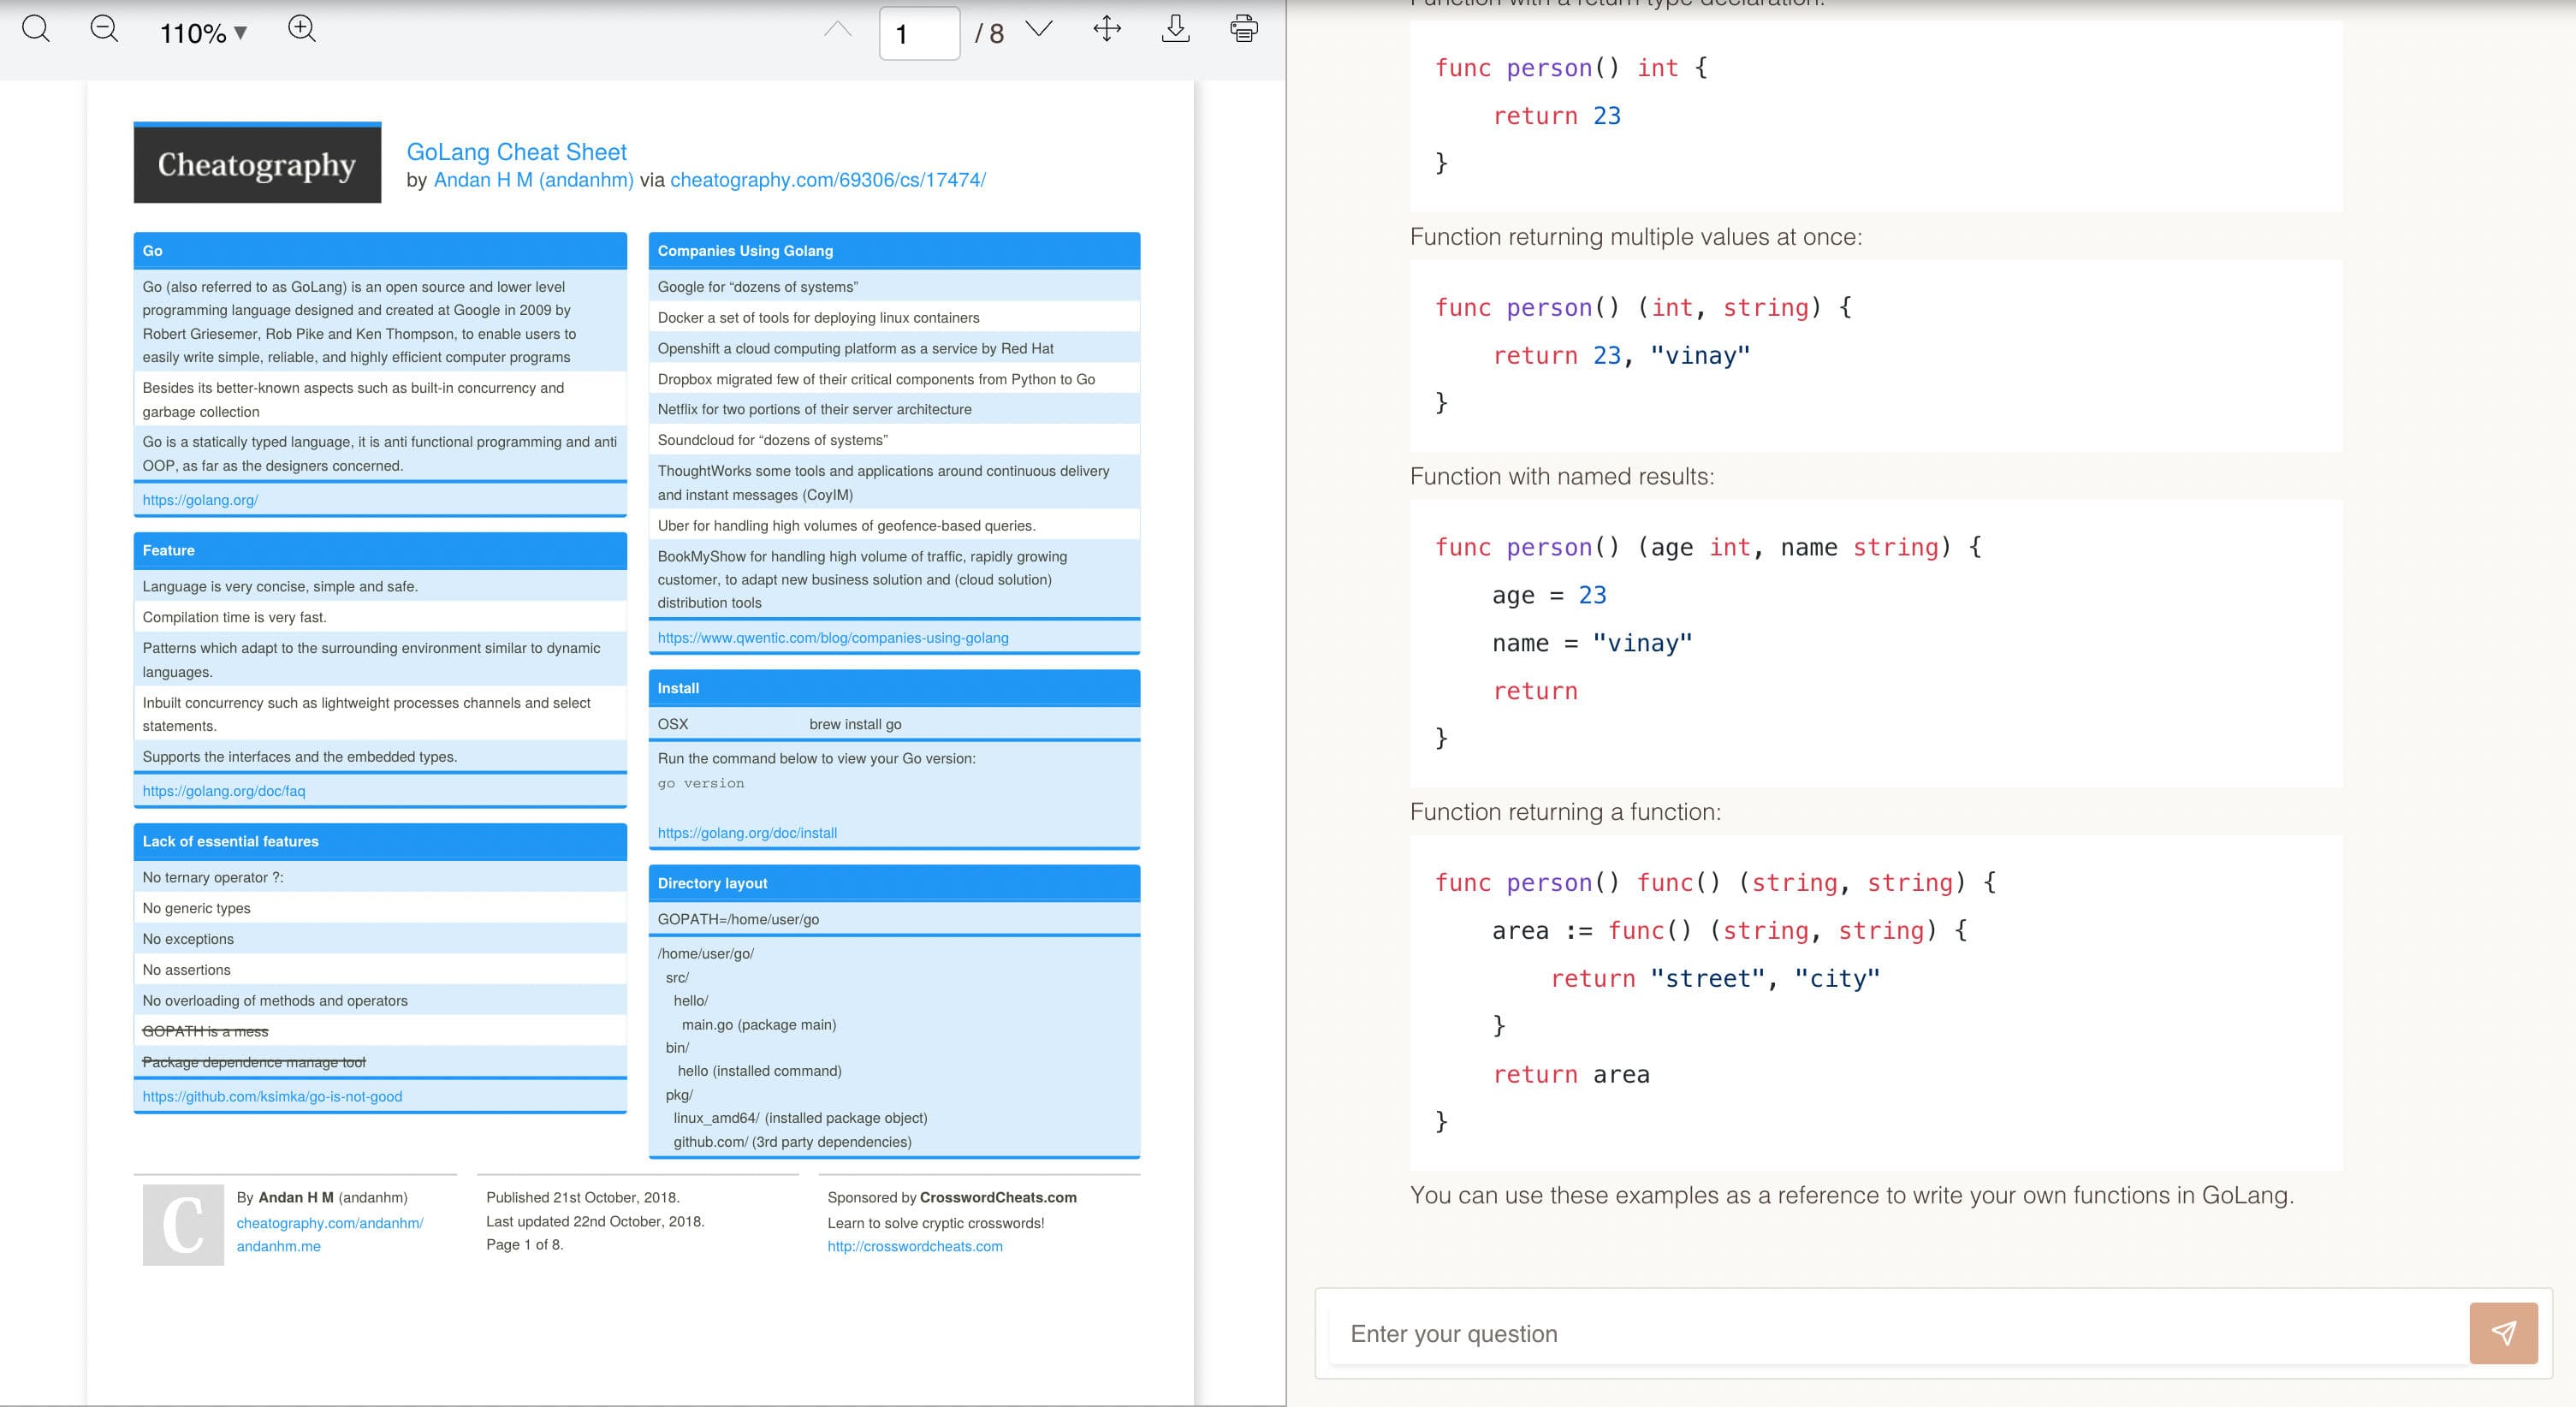The width and height of the screenshot is (2576, 1407).
Task: Open Andan H M (andanhm) author link
Action: click(533, 180)
